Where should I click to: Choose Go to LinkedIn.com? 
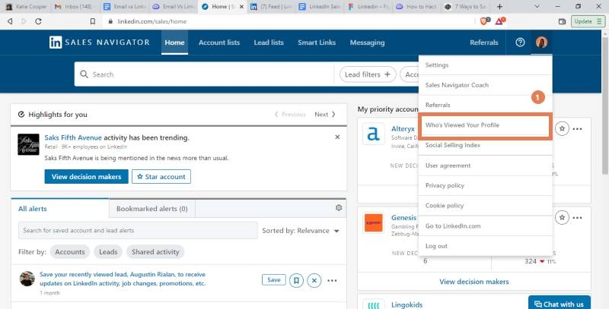[485, 225]
